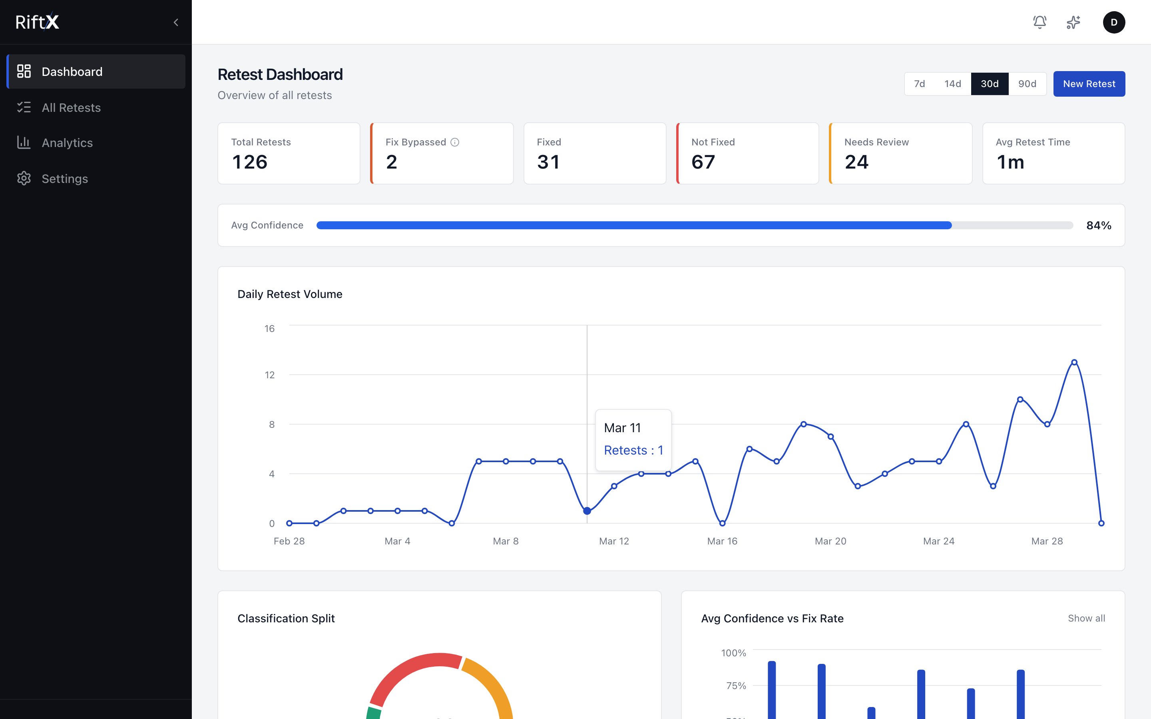Viewport: 1151px width, 719px height.
Task: Click the Dashboard grid icon in sidebar
Action: [24, 72]
